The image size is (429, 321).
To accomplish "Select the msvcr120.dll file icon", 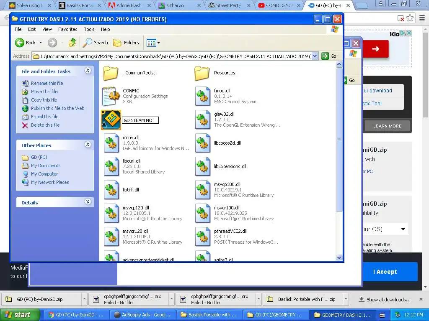I will pos(111,237).
